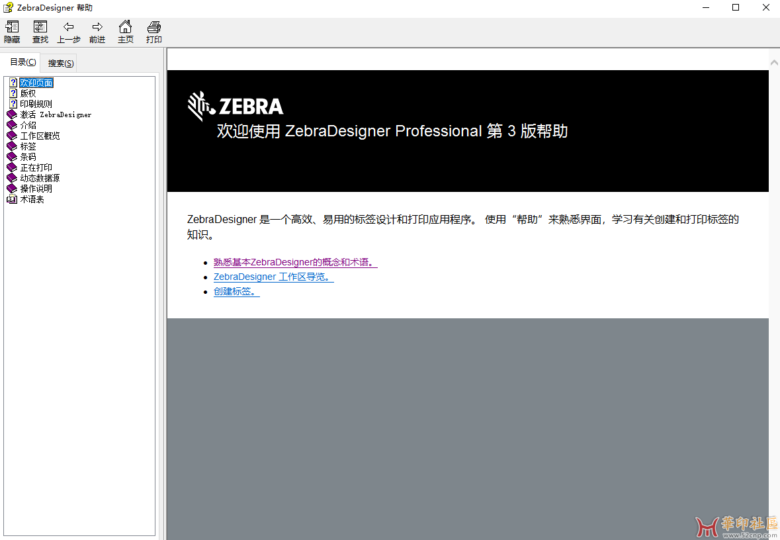Open the 动态数据源 topic
This screenshot has height=540, width=780.
40,177
